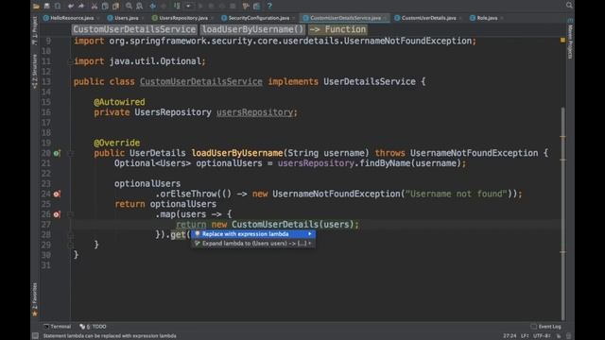Switch to Role.java tab
Viewport: 605px width, 340px height.
487,18
